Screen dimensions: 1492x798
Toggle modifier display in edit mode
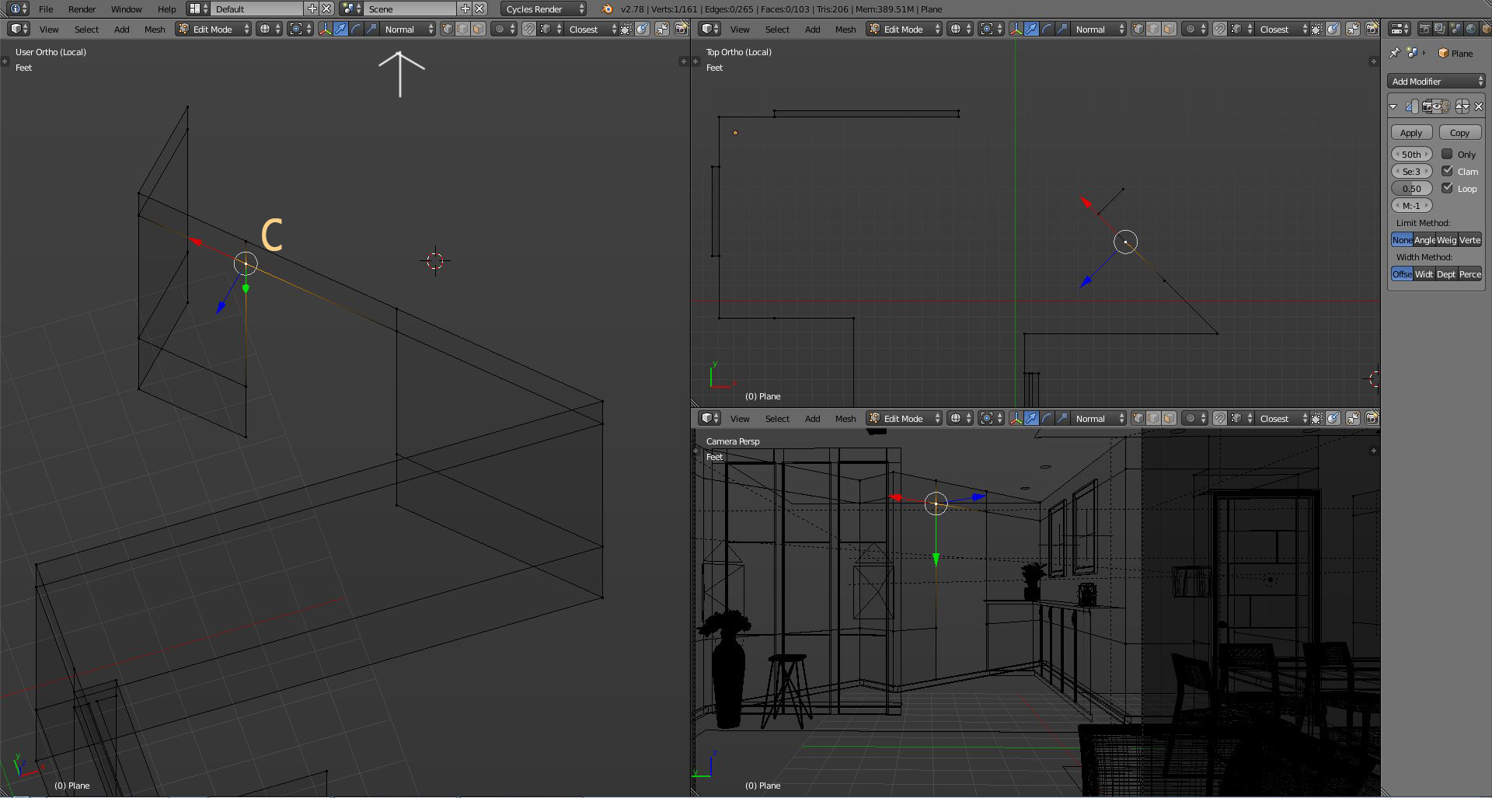[1446, 106]
